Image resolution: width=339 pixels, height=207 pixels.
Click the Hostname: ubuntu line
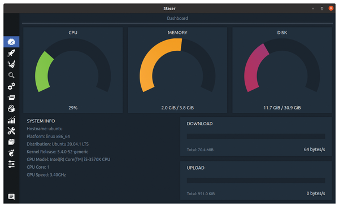pos(45,129)
